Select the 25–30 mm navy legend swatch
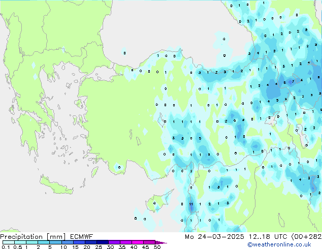The width and height of the screenshot is (322, 249). point(102,242)
